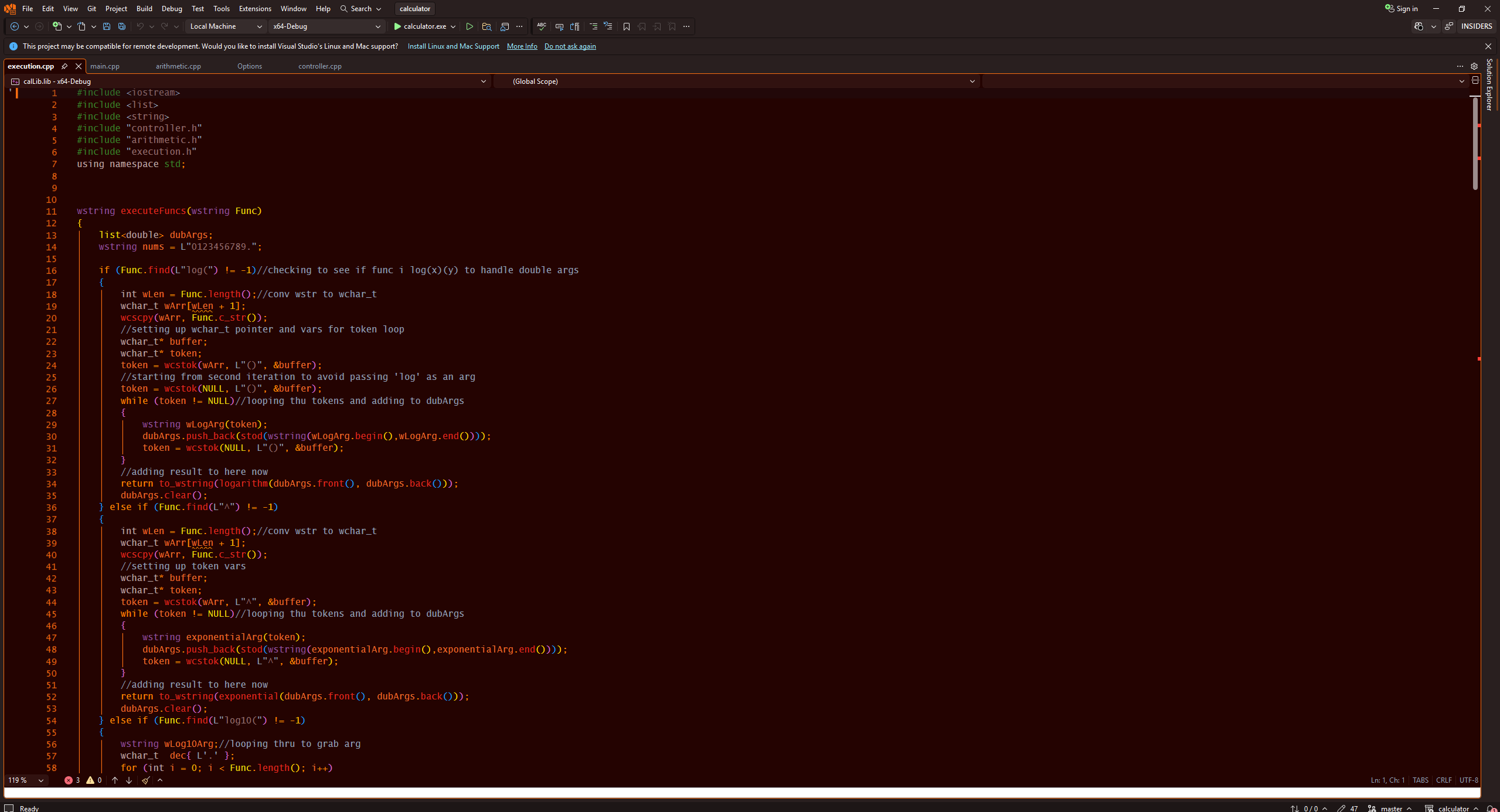Click the master branch in the status bar
Screen dimensions: 1500x812
1390,808
